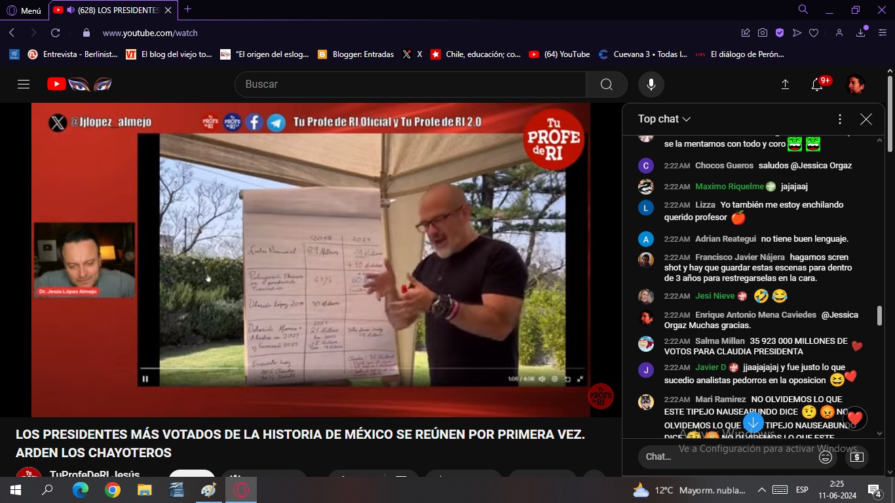Image resolution: width=895 pixels, height=503 pixels.
Task: Open the El blog del viejo to... bookmark
Action: click(169, 54)
